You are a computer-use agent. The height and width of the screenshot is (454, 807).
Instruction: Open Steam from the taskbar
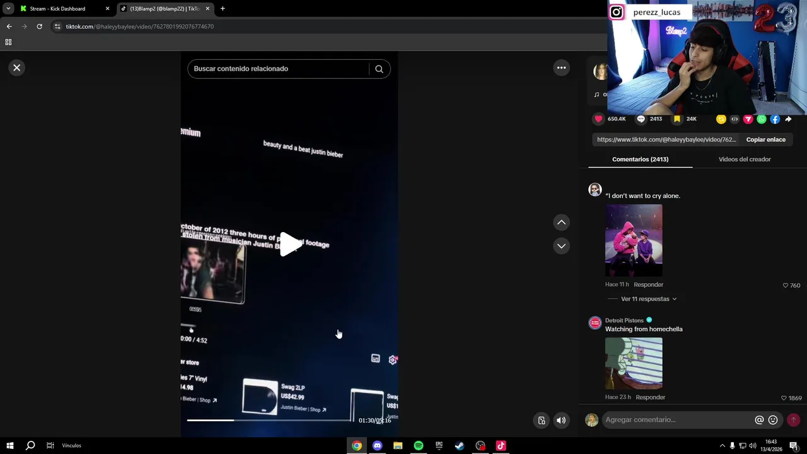[x=460, y=446]
